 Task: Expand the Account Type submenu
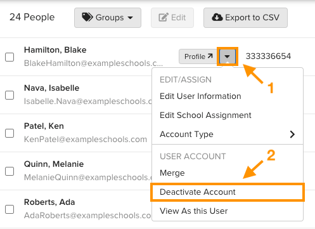click(228, 134)
